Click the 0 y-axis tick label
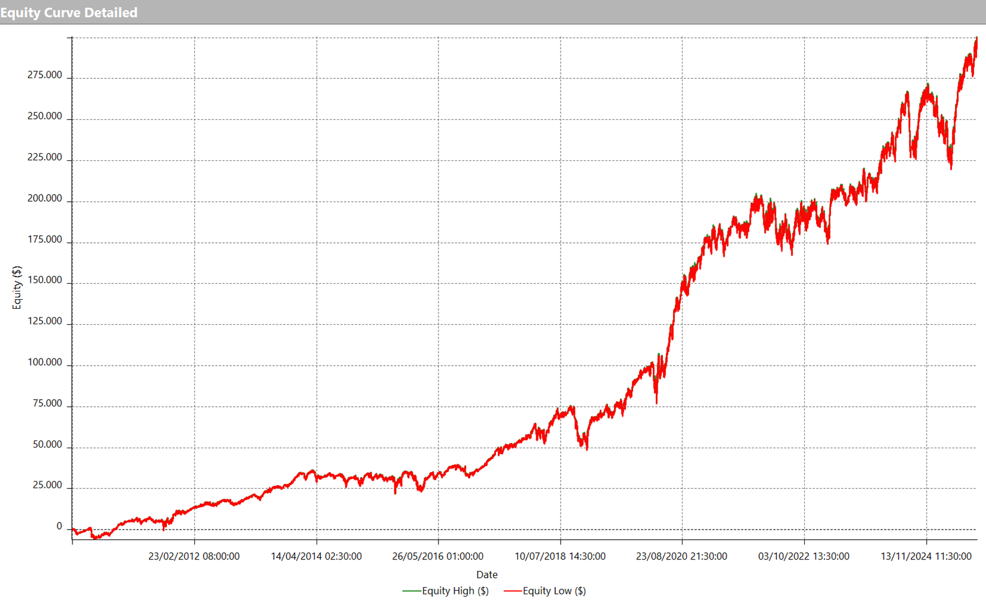The width and height of the screenshot is (986, 602). (x=59, y=526)
